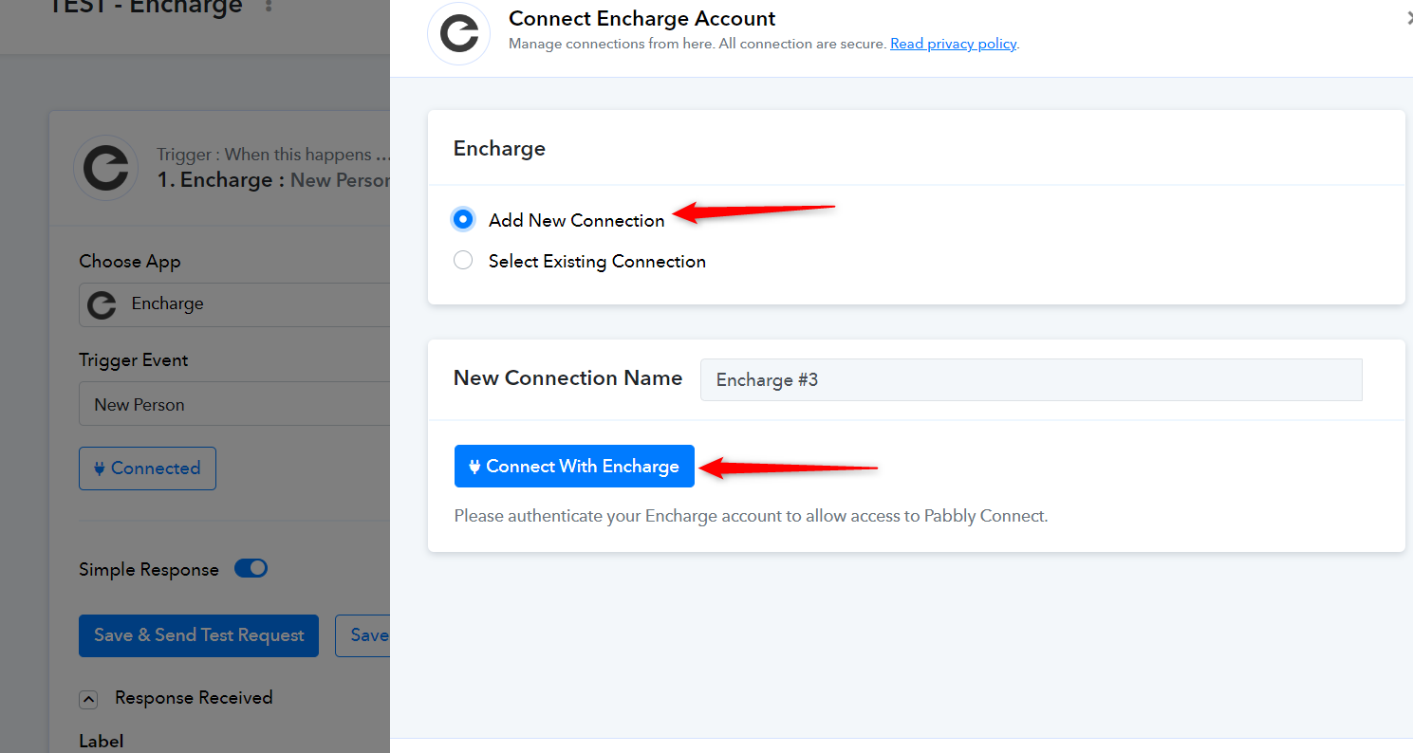
Task: Click the Encharge icon inside the Choose App field
Action: tap(102, 304)
